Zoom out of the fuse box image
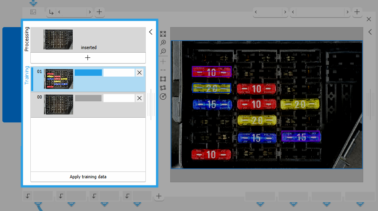The image size is (378, 211). pos(163,51)
